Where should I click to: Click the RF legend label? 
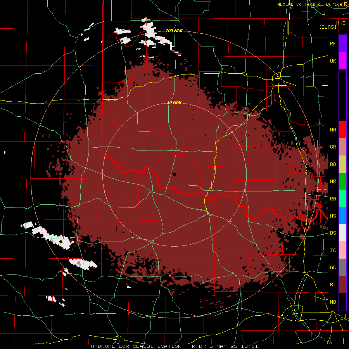333,43
